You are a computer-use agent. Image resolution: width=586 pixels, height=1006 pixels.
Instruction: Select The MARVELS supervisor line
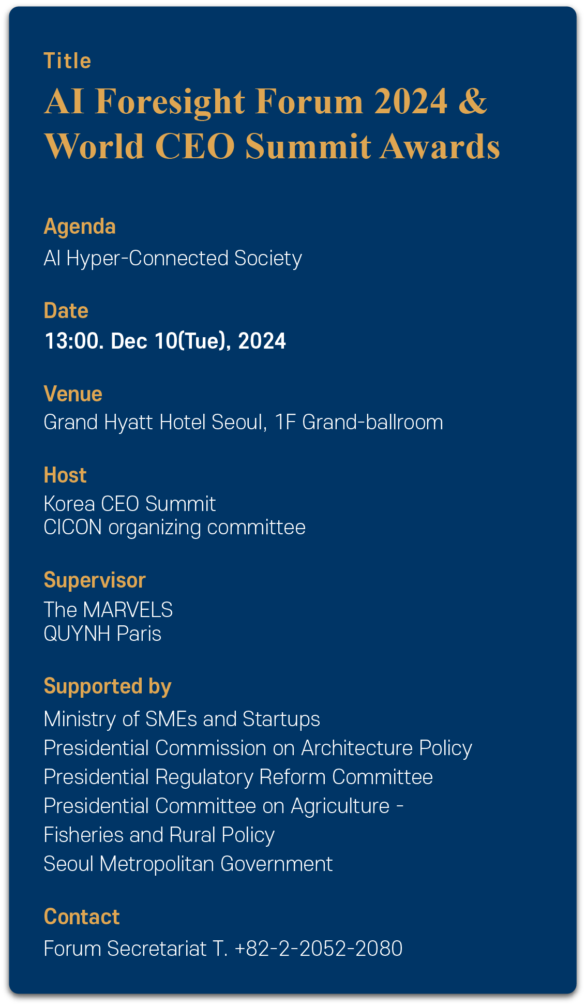pyautogui.click(x=108, y=610)
